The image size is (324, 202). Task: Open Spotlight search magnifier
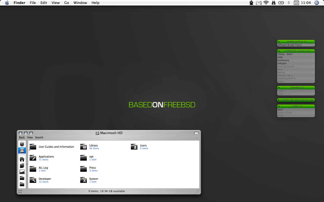(x=317, y=3)
